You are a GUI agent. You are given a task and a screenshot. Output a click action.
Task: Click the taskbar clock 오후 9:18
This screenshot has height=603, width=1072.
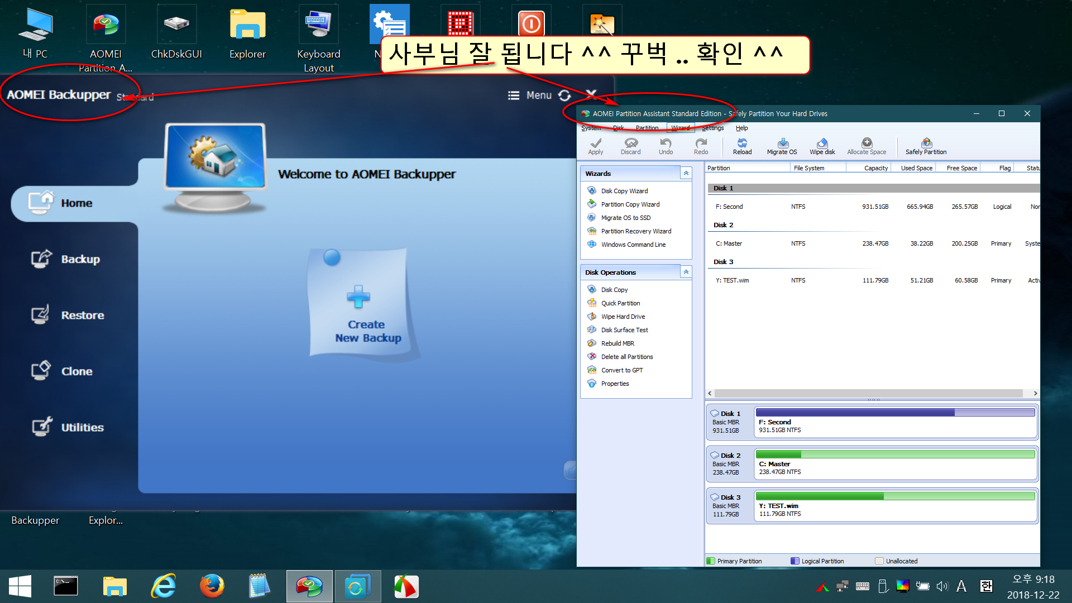(x=1033, y=580)
